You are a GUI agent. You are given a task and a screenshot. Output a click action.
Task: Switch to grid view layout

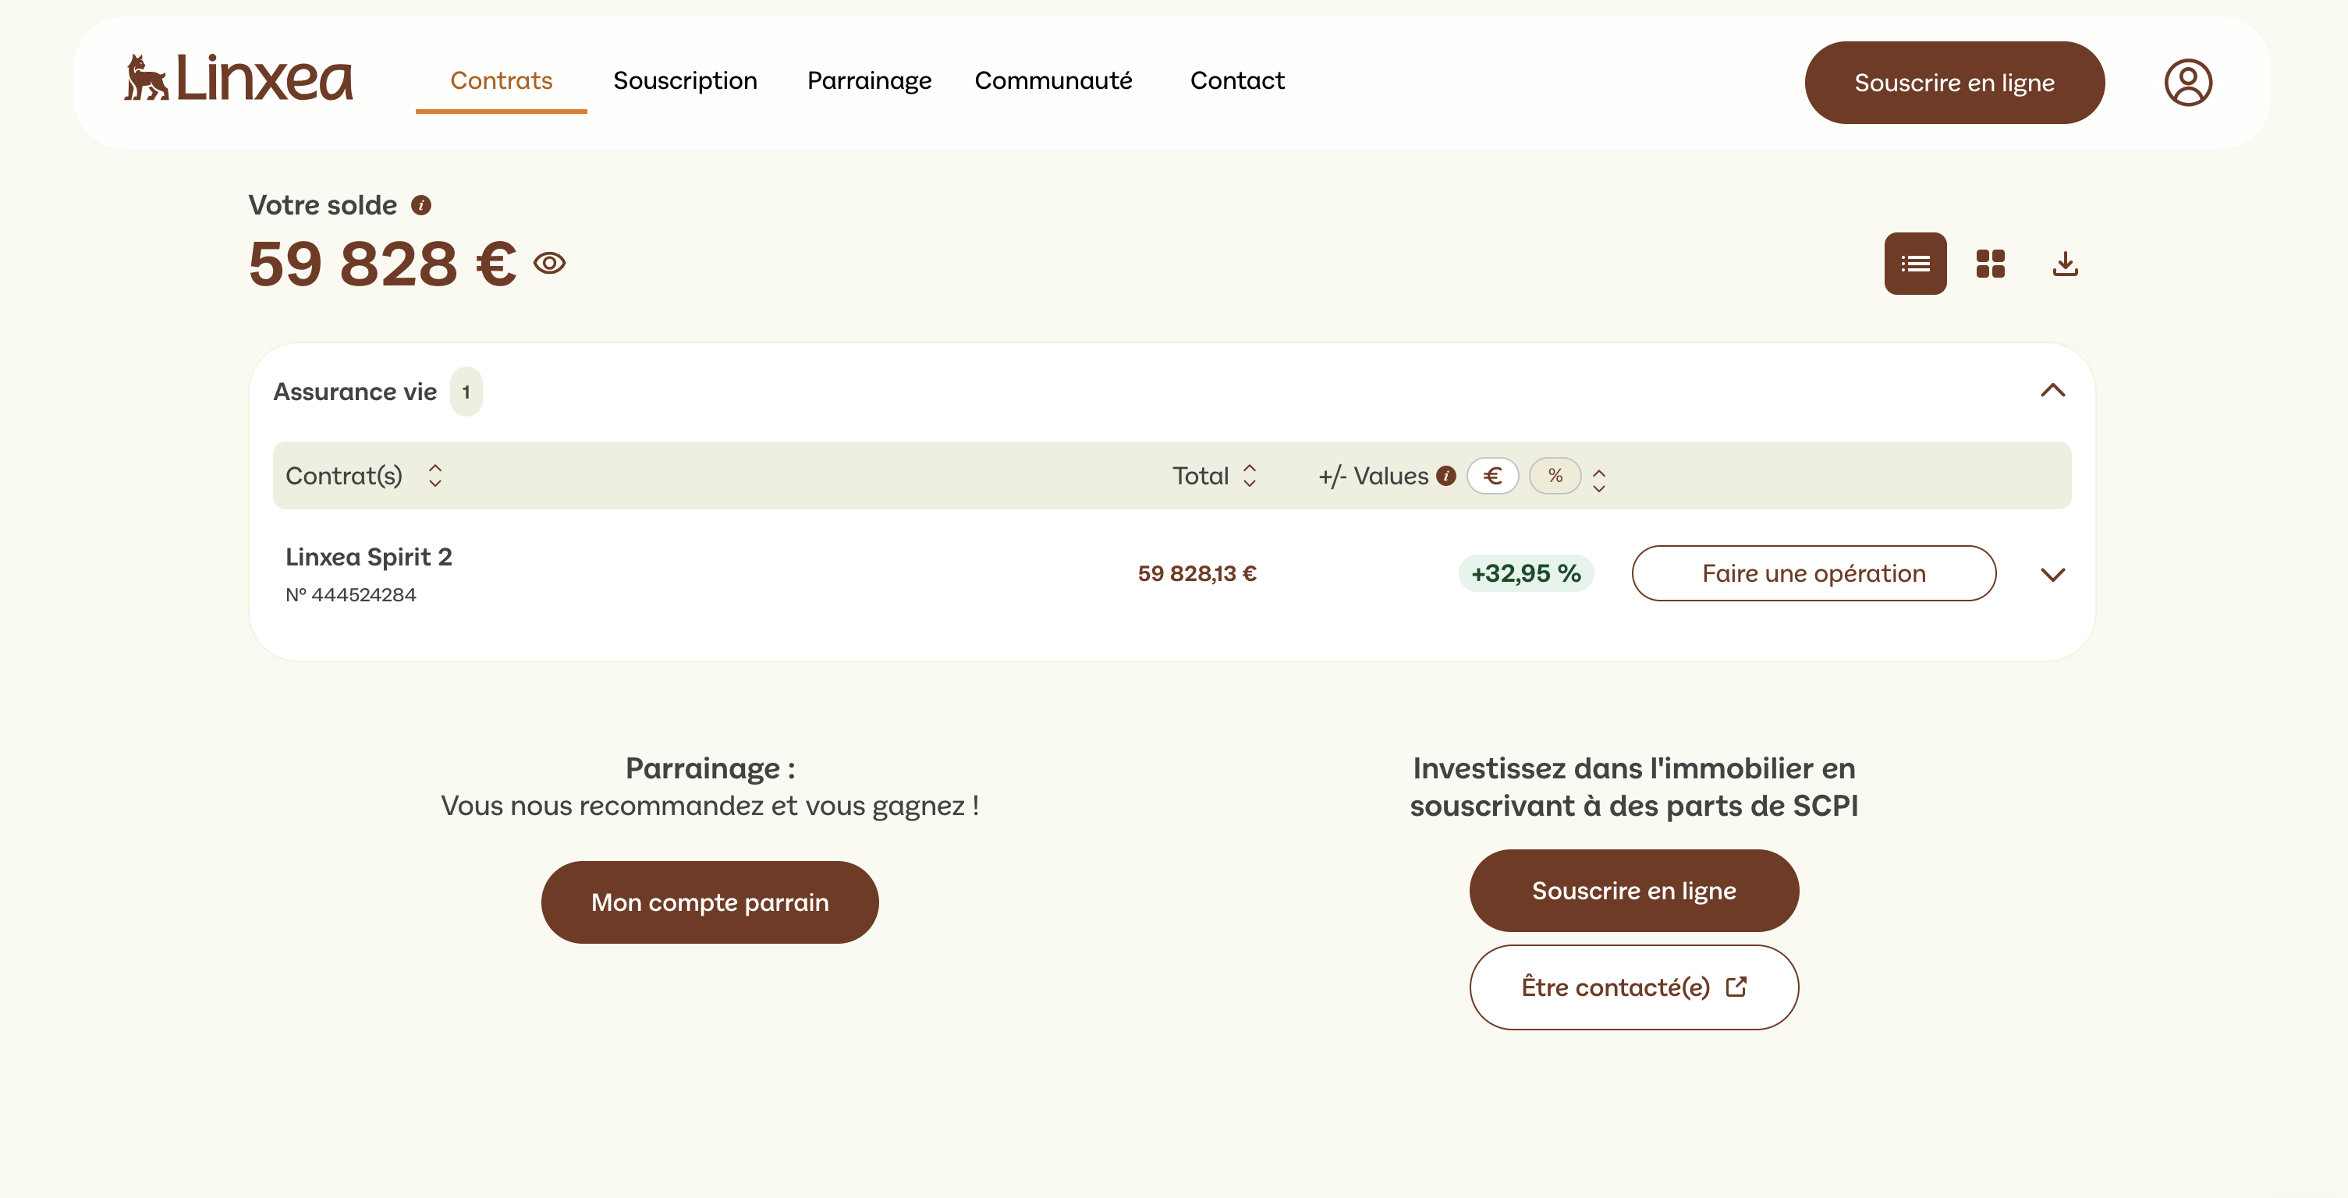coord(1990,264)
